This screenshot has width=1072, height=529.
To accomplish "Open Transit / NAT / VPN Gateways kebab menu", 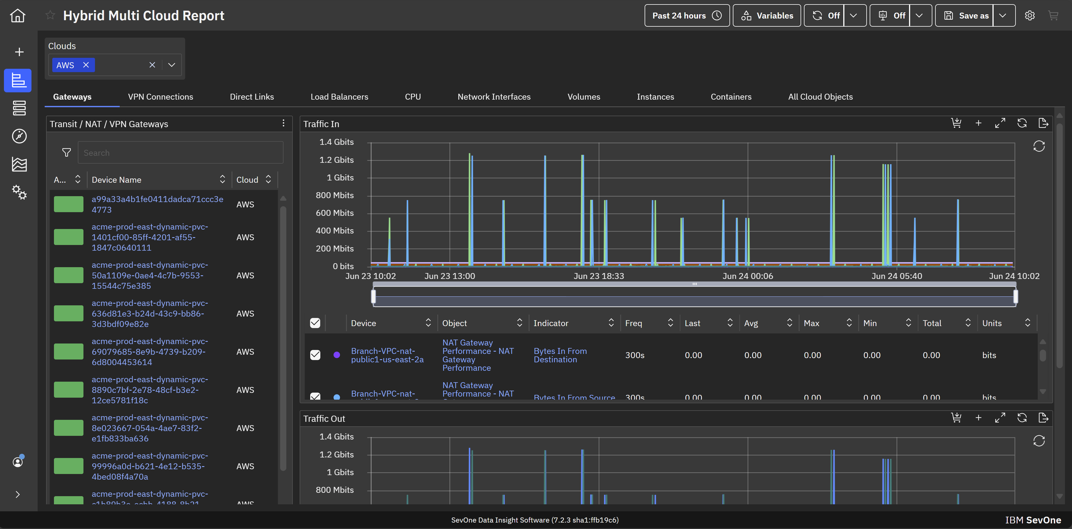I will [284, 123].
